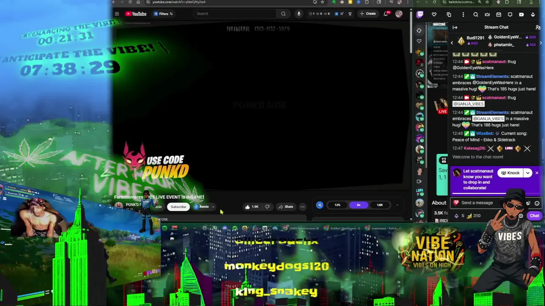
Task: Open the YouTube hamburger guide menu
Action: [x=117, y=14]
